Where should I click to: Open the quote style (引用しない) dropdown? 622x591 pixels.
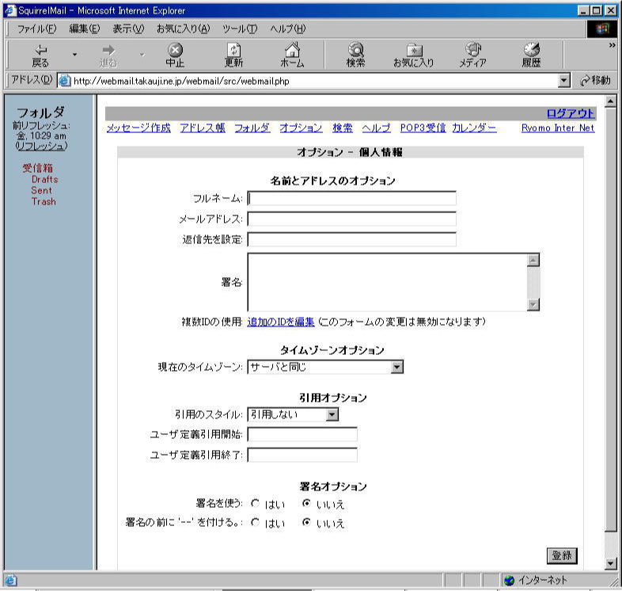332,414
